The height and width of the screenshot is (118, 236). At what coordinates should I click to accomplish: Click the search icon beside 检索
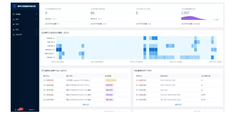pos(14,24)
